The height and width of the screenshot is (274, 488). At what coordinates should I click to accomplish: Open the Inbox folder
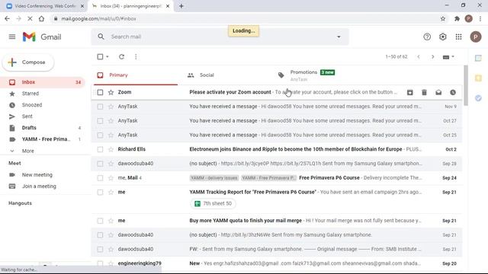pyautogui.click(x=42, y=82)
